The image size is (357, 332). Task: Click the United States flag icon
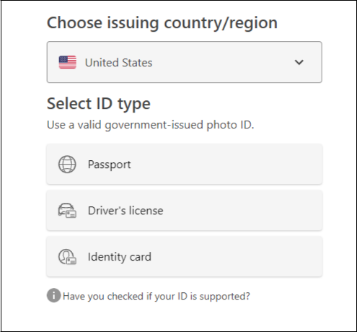click(x=68, y=62)
